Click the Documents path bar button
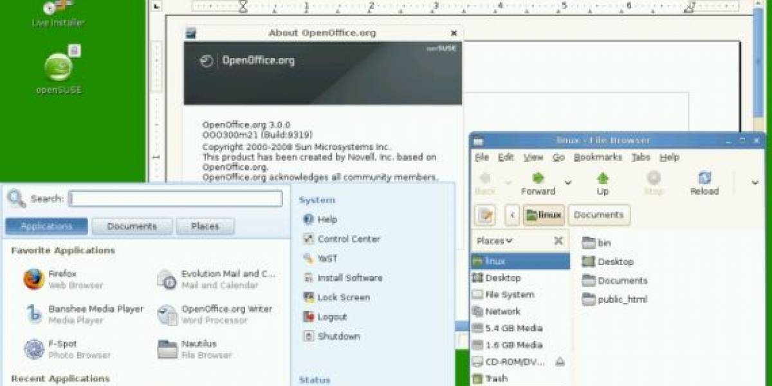 click(x=599, y=216)
